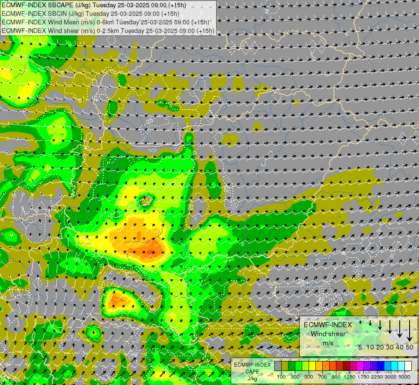Image resolution: width=419 pixels, height=385 pixels.
Task: Pick the pure blue CAPE legend swatch
Action: [381, 366]
